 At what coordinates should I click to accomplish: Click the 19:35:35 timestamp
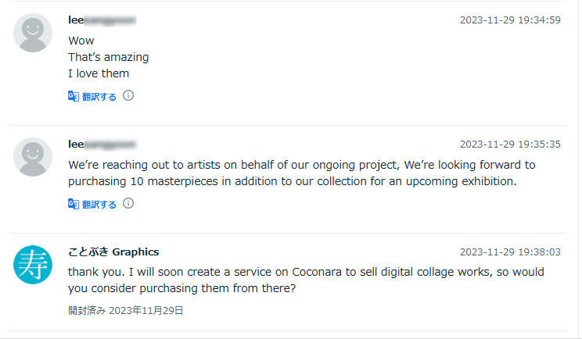click(x=510, y=145)
